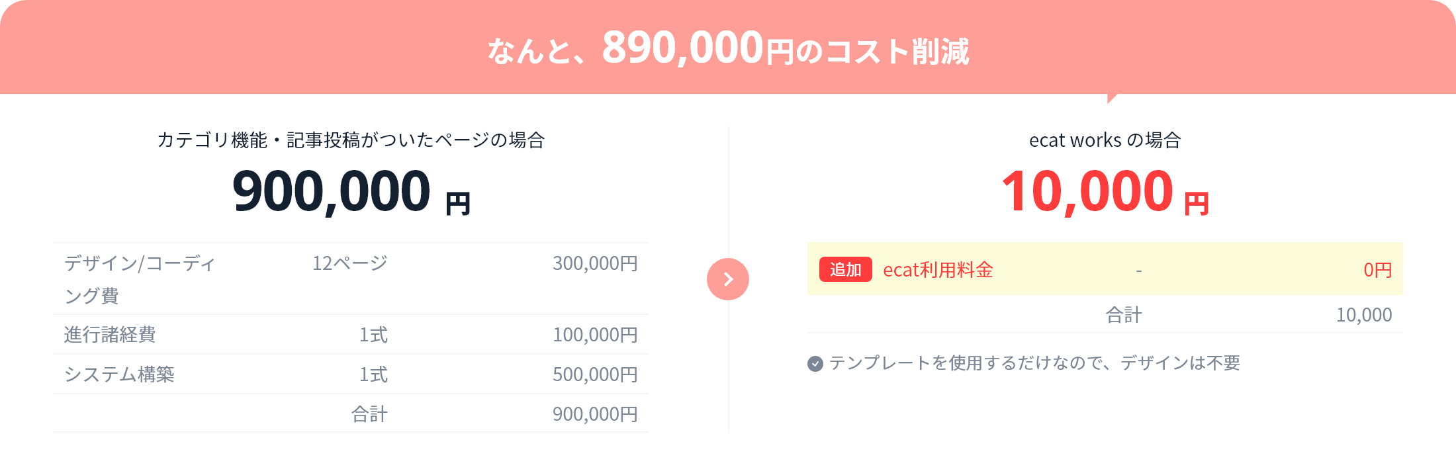Screen dimensions: 1456x475
Task: Click the 合計 label under ecat利用料金
Action: (1124, 315)
